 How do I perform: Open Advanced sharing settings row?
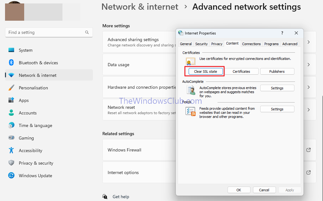pos(209,42)
